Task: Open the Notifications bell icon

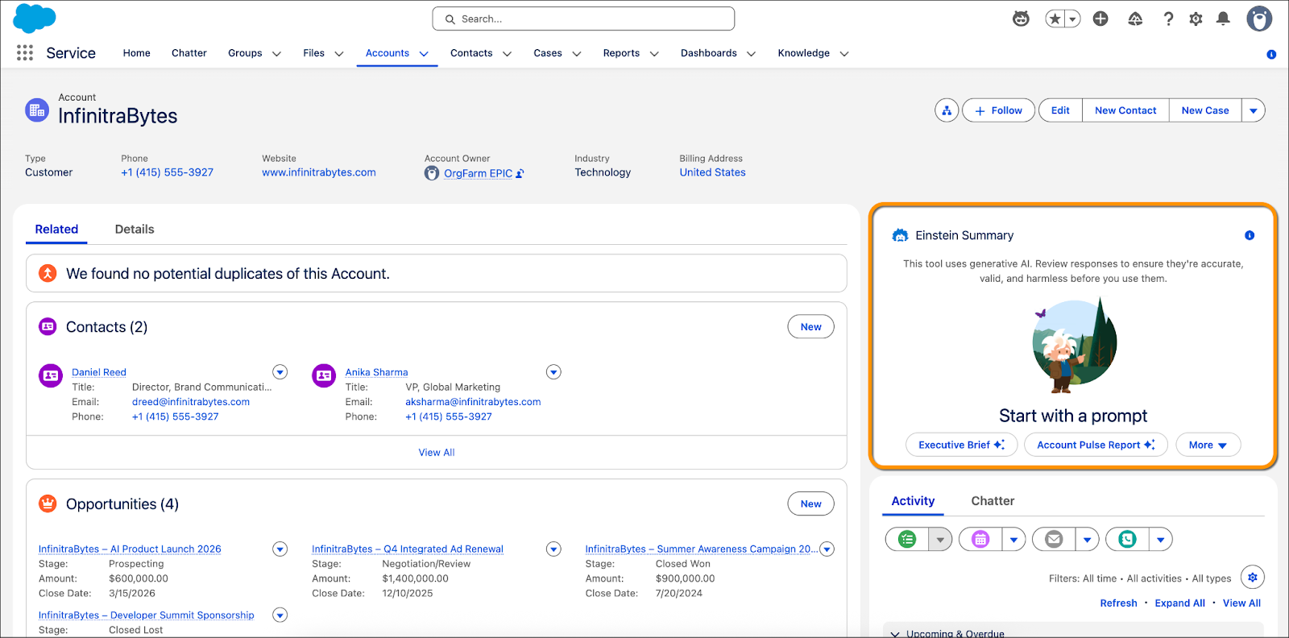Action: pyautogui.click(x=1223, y=19)
